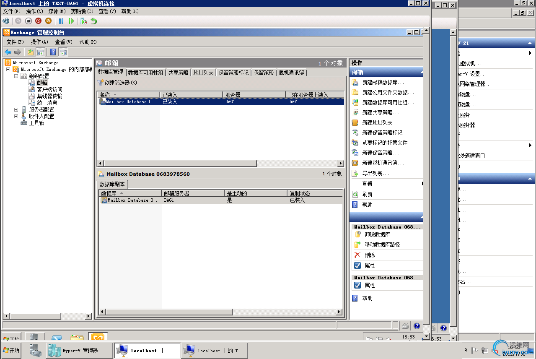Click 新建保留策略 action
The width and height of the screenshot is (536, 359).
pyautogui.click(x=381, y=153)
